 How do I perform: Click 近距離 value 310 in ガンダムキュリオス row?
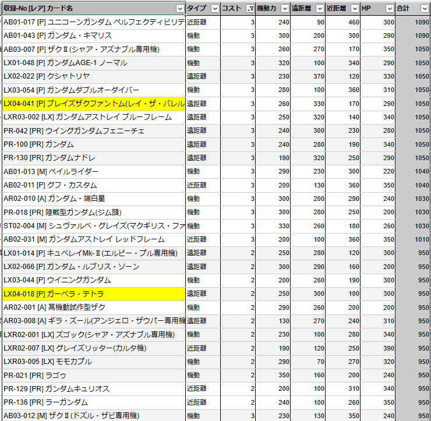click(x=343, y=389)
